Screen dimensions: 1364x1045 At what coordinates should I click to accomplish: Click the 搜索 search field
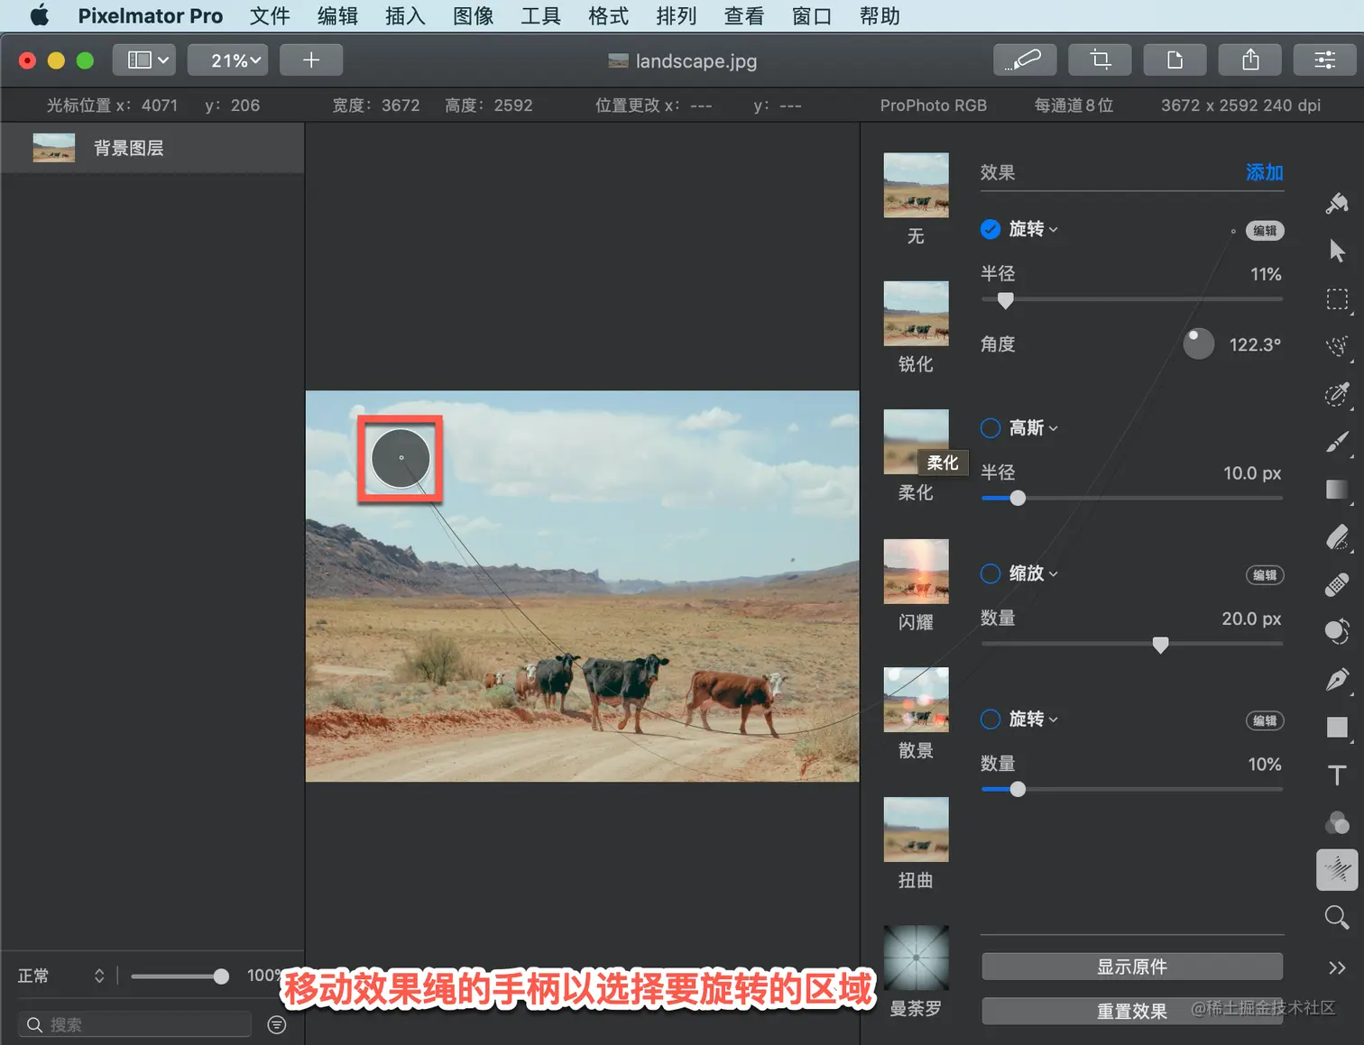click(134, 1024)
